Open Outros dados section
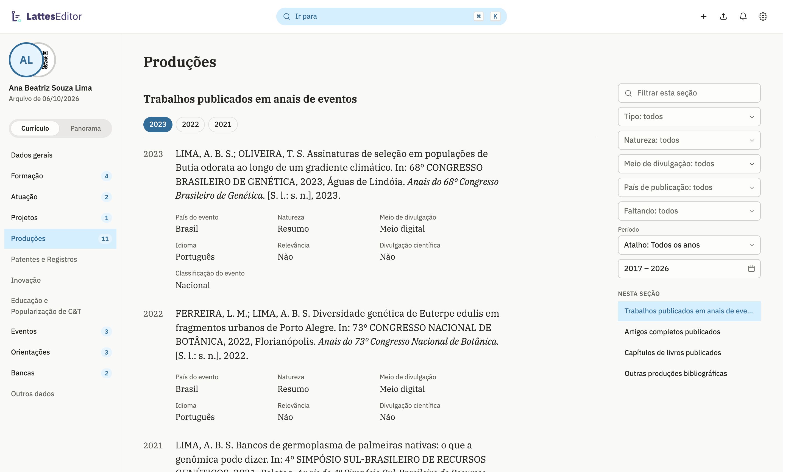Screen dimensions: 791x472 point(60,394)
